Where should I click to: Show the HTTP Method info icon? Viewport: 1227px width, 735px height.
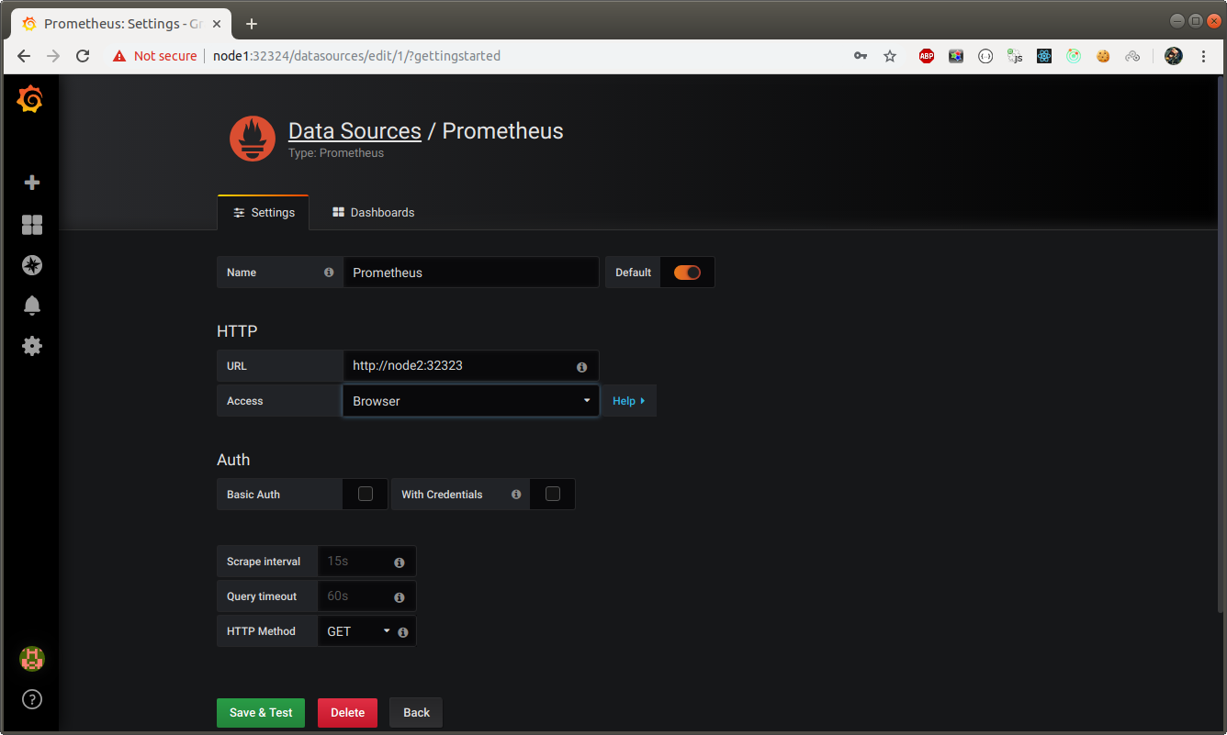click(x=403, y=632)
